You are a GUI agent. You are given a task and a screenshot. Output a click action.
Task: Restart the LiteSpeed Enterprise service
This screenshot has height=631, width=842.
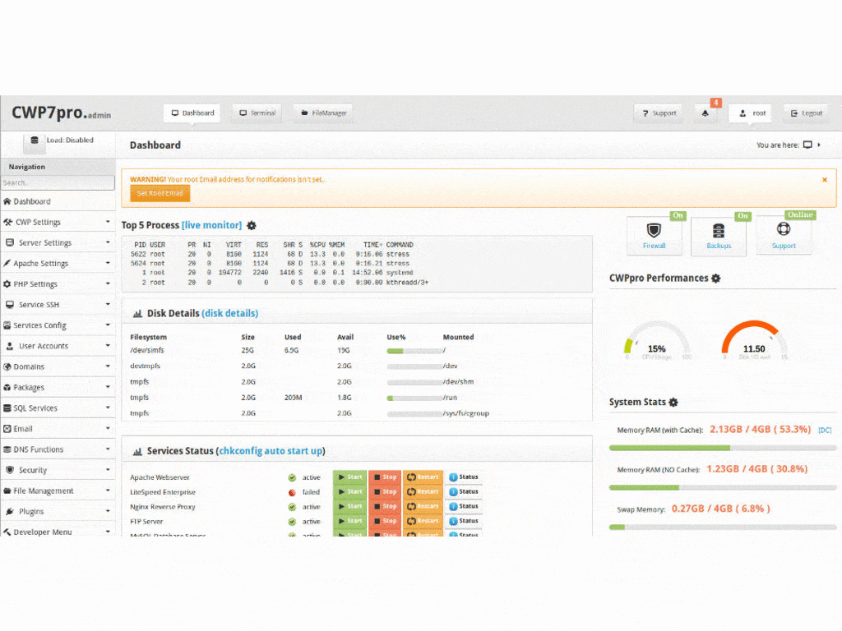(423, 491)
